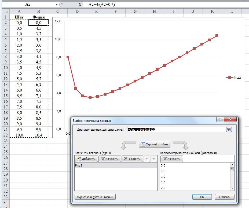Click Изменить in the legend entries pane
The width and height of the screenshot is (249, 208).
109,159
